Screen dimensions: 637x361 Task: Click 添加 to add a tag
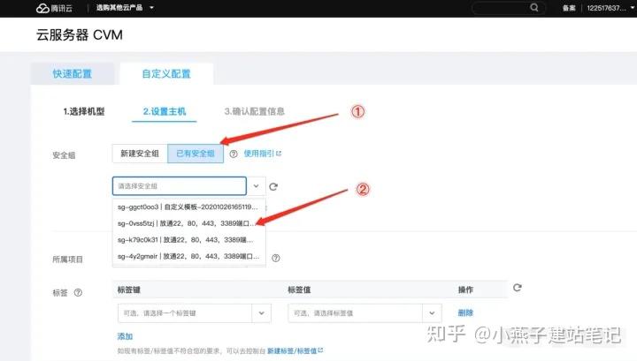[x=125, y=336]
